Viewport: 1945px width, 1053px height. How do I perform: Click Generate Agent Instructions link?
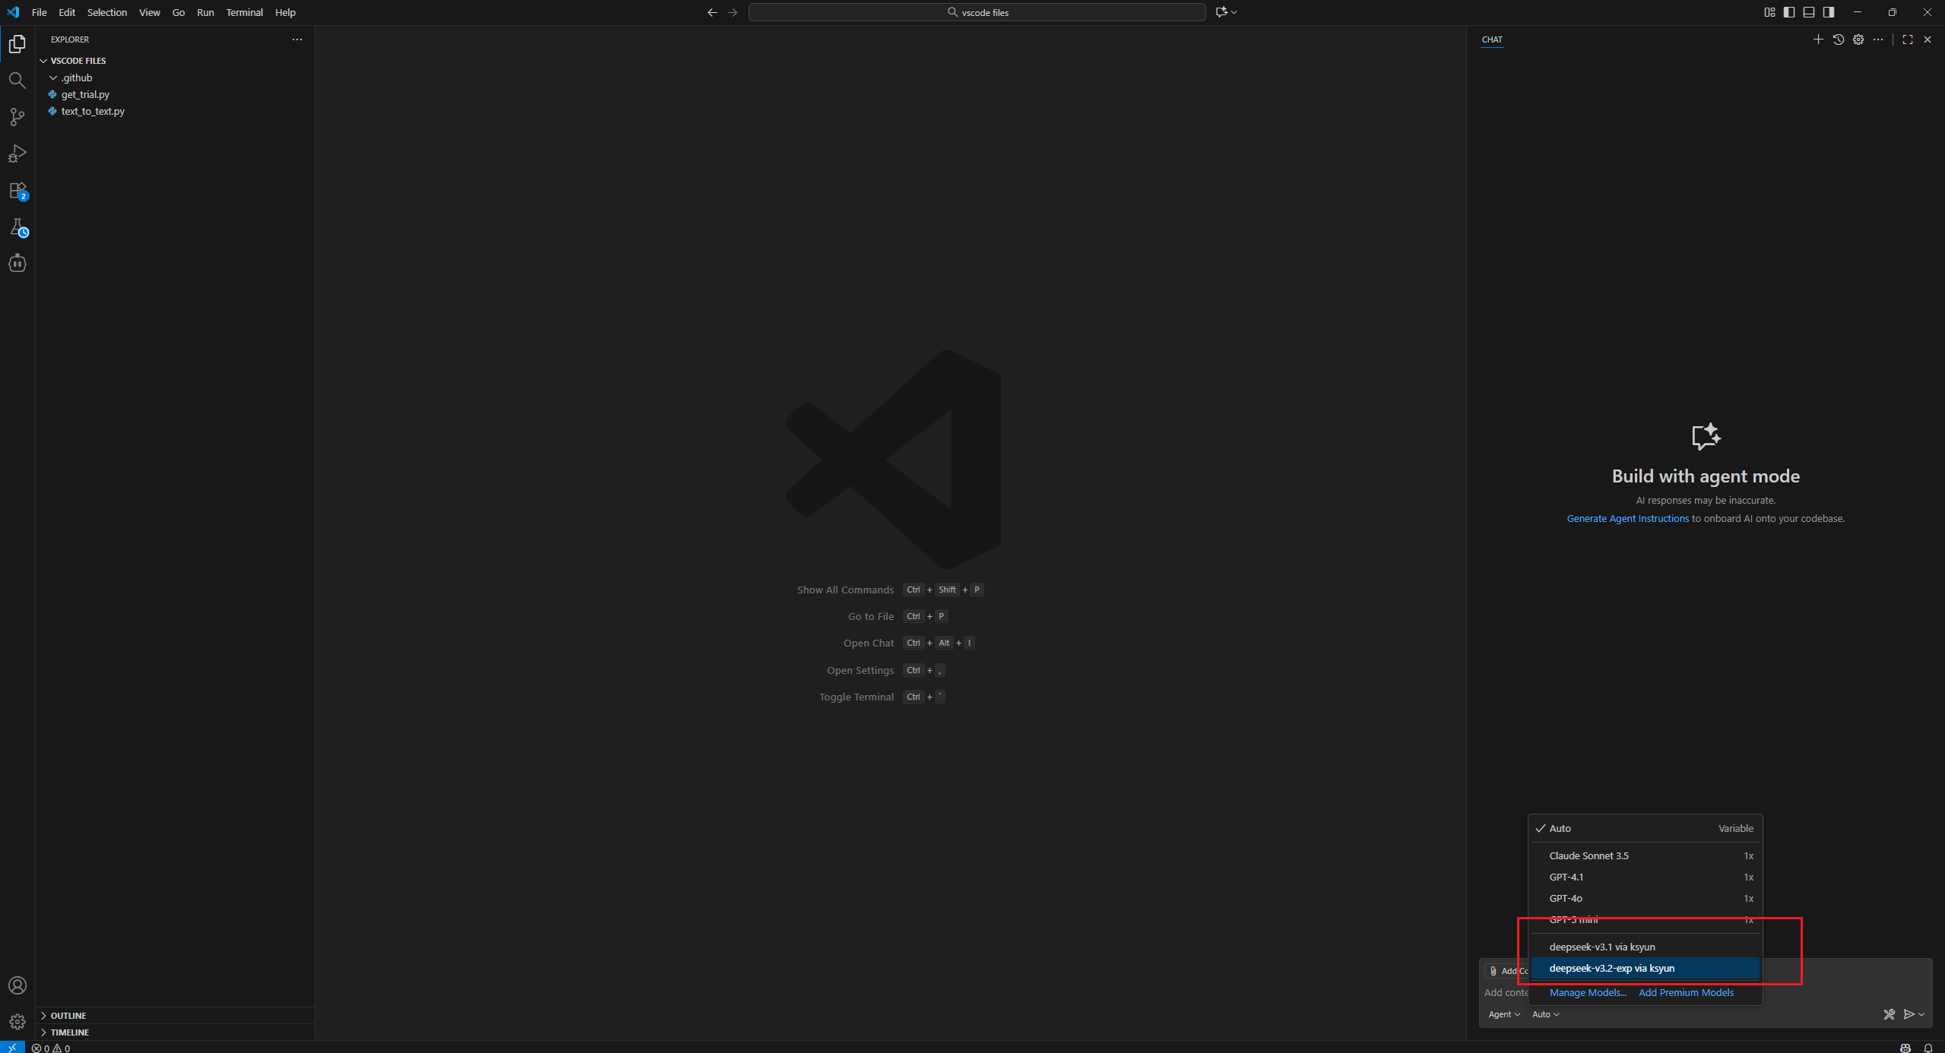click(x=1627, y=518)
